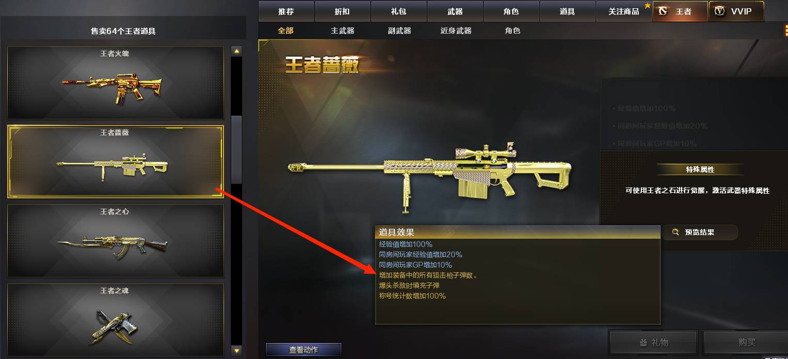Click the item list scrollbar handle
This screenshot has width=788, height=359.
237,150
